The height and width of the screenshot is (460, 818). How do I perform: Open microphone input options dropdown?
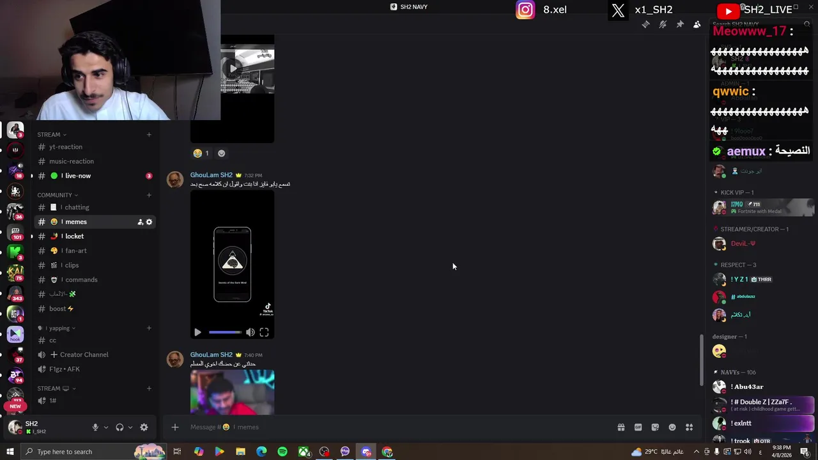(105, 427)
